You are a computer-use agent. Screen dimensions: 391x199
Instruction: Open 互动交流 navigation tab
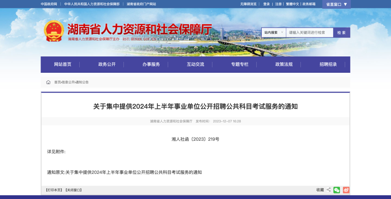pyautogui.click(x=195, y=64)
